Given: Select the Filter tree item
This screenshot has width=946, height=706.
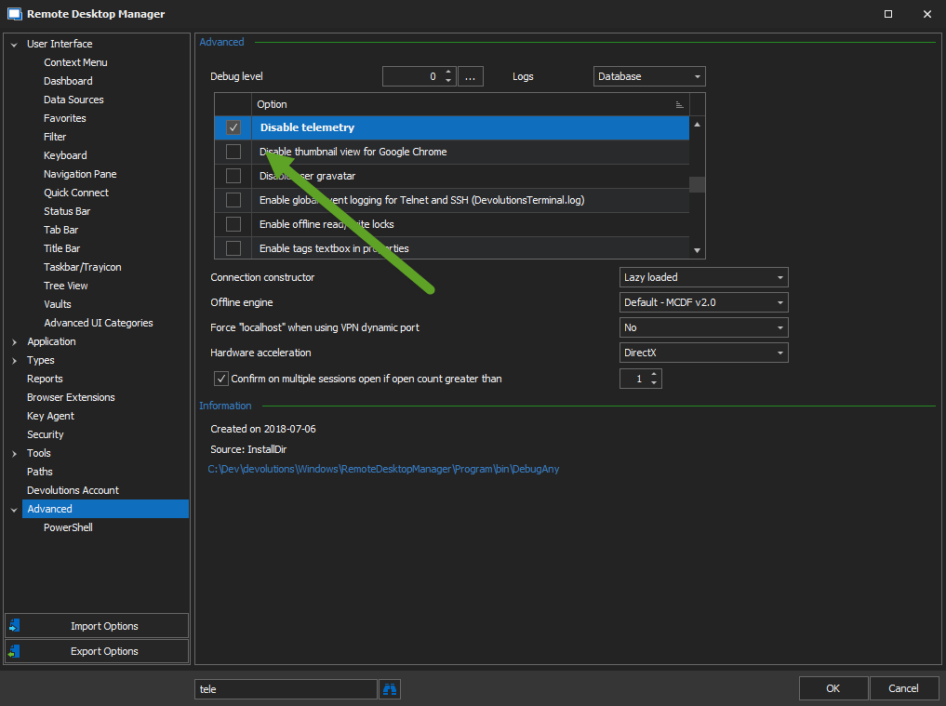Looking at the screenshot, I should 55,137.
